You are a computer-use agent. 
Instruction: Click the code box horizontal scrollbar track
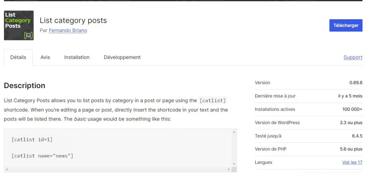[x=118, y=169]
